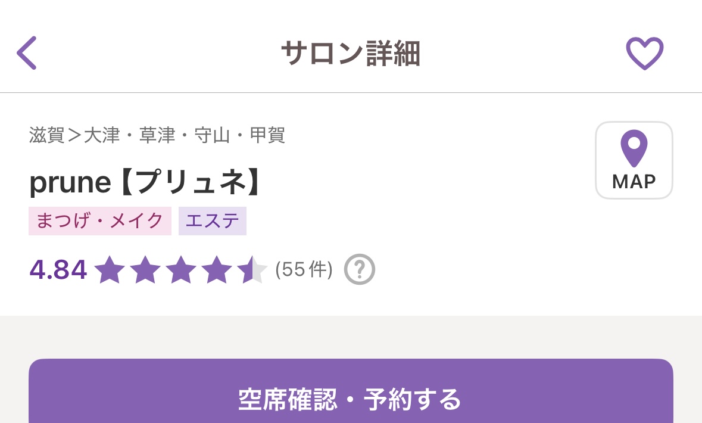
Task: Tap the サロン詳細 header title
Action: 351,54
